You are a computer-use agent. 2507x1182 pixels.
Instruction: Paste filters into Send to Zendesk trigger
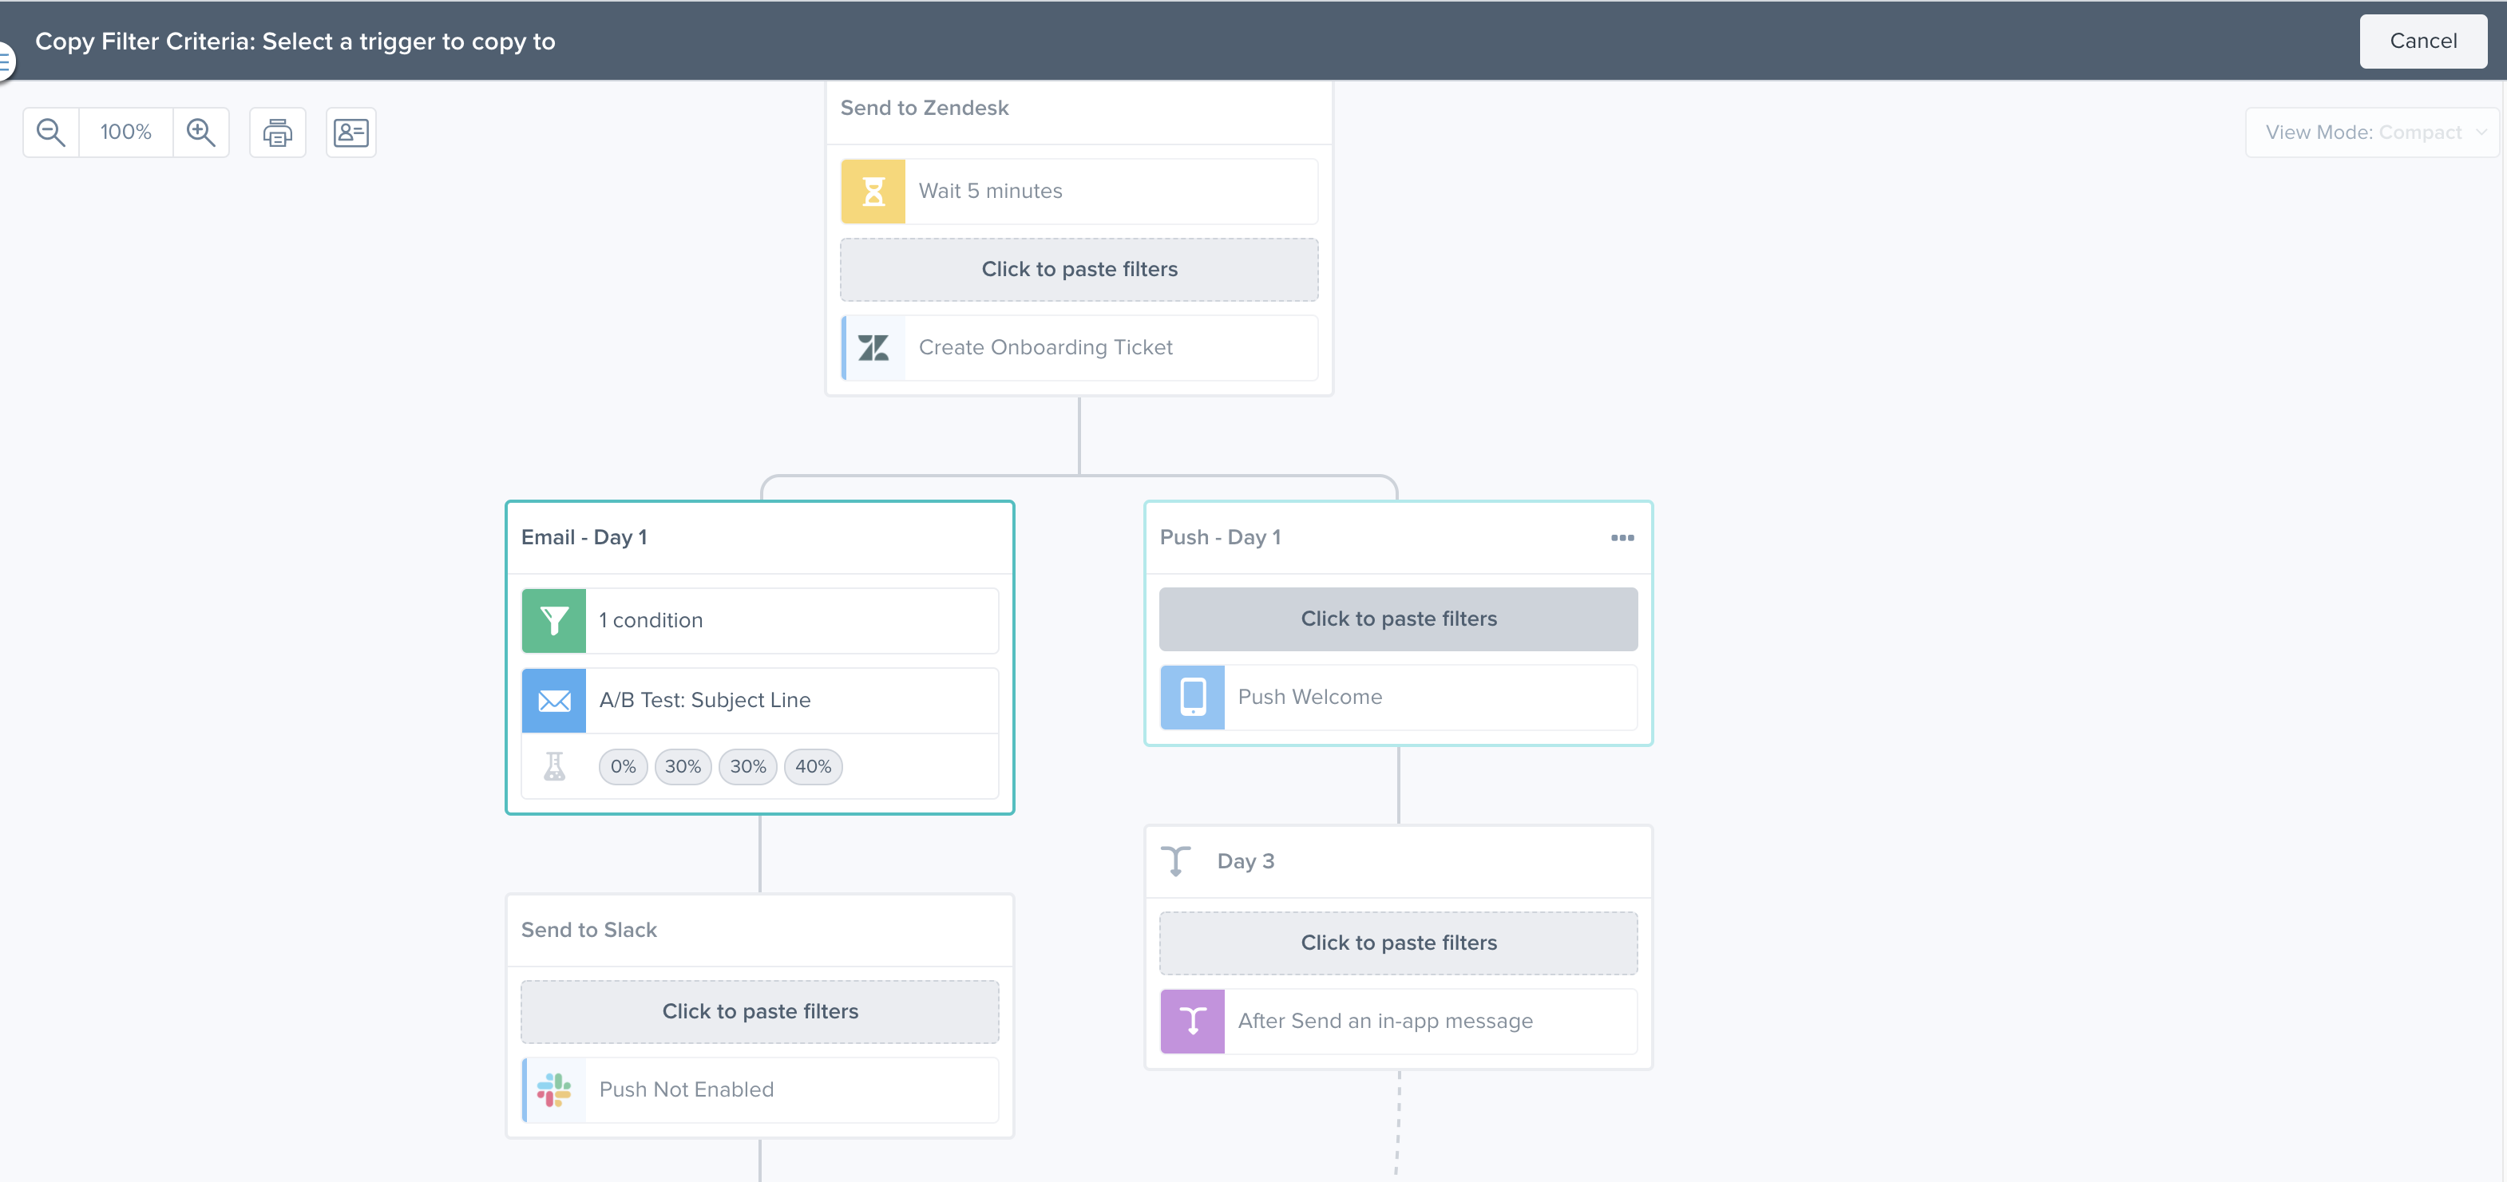pos(1079,270)
